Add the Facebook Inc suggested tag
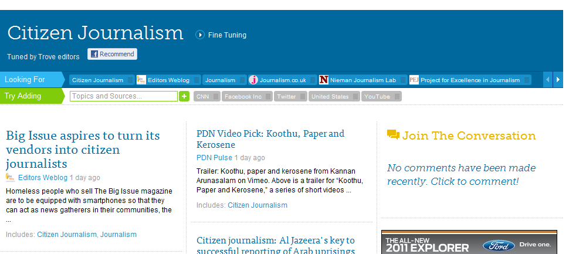Viewport: 569px width, 254px height. (x=243, y=96)
